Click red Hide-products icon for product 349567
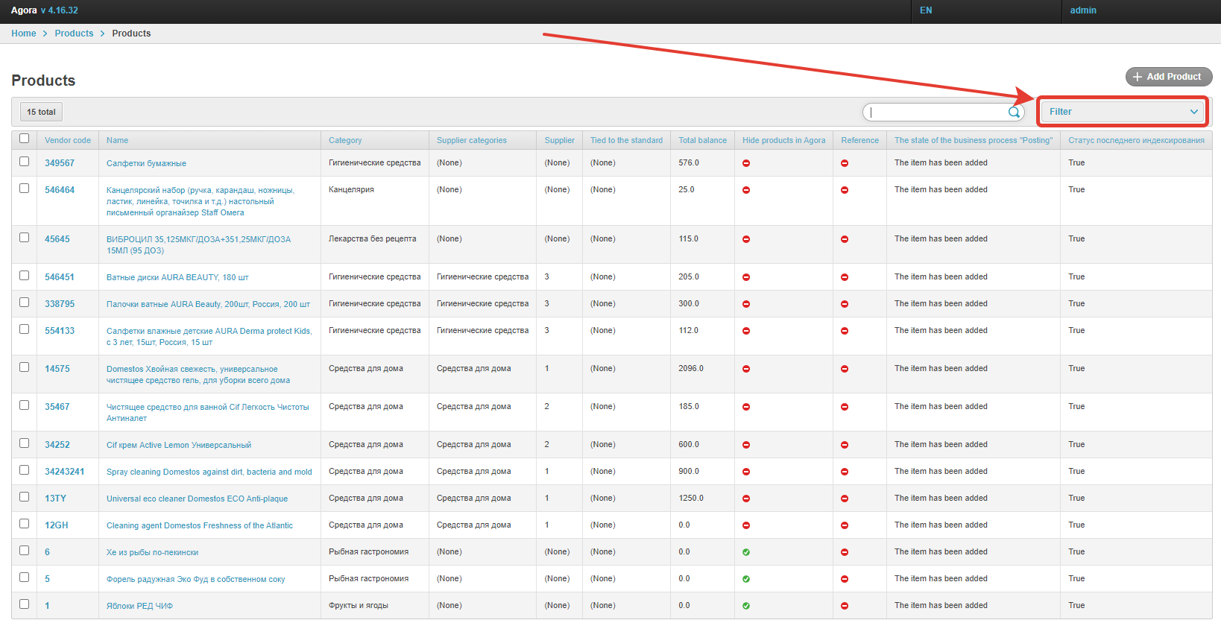The width and height of the screenshot is (1221, 620). point(746,163)
